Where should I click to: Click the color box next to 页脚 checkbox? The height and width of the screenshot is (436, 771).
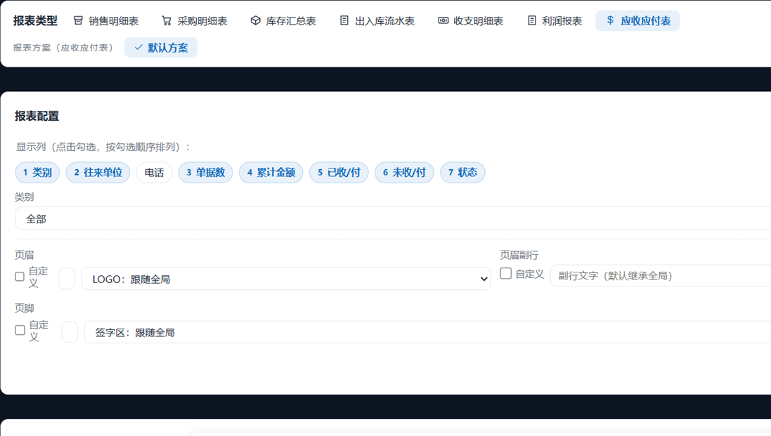(x=70, y=332)
